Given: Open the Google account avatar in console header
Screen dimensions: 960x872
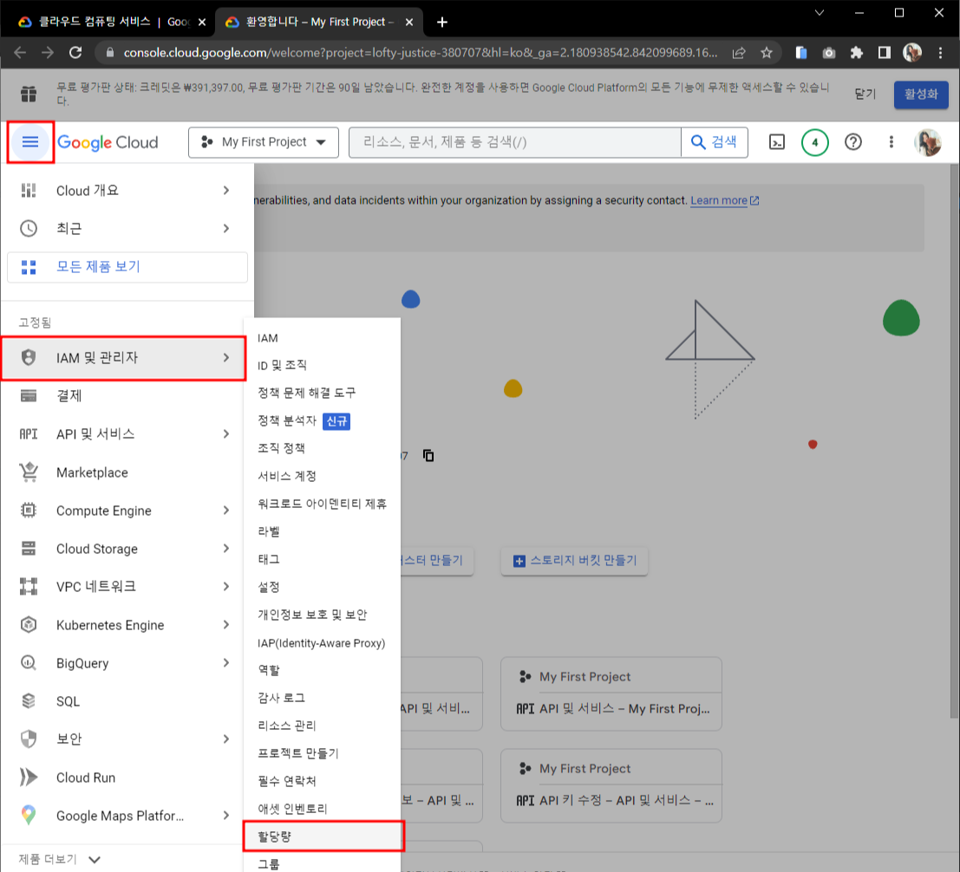Looking at the screenshot, I should point(928,142).
